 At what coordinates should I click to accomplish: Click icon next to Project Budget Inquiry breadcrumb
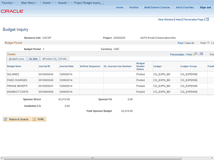point(103,3)
